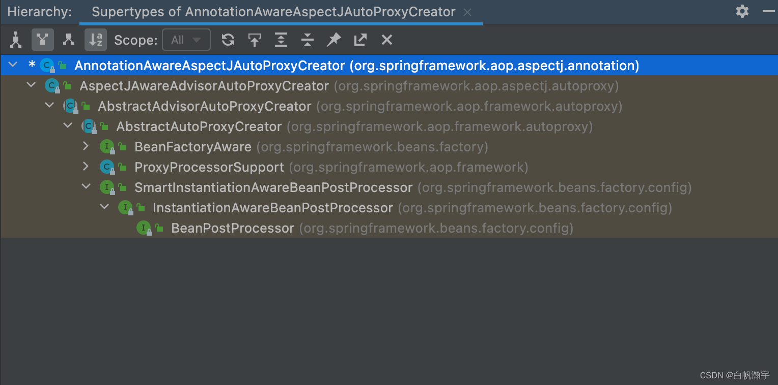This screenshot has height=385, width=778.
Task: Click abstract class icon of AbstractAutoProxyCreator
Action: [89, 126]
